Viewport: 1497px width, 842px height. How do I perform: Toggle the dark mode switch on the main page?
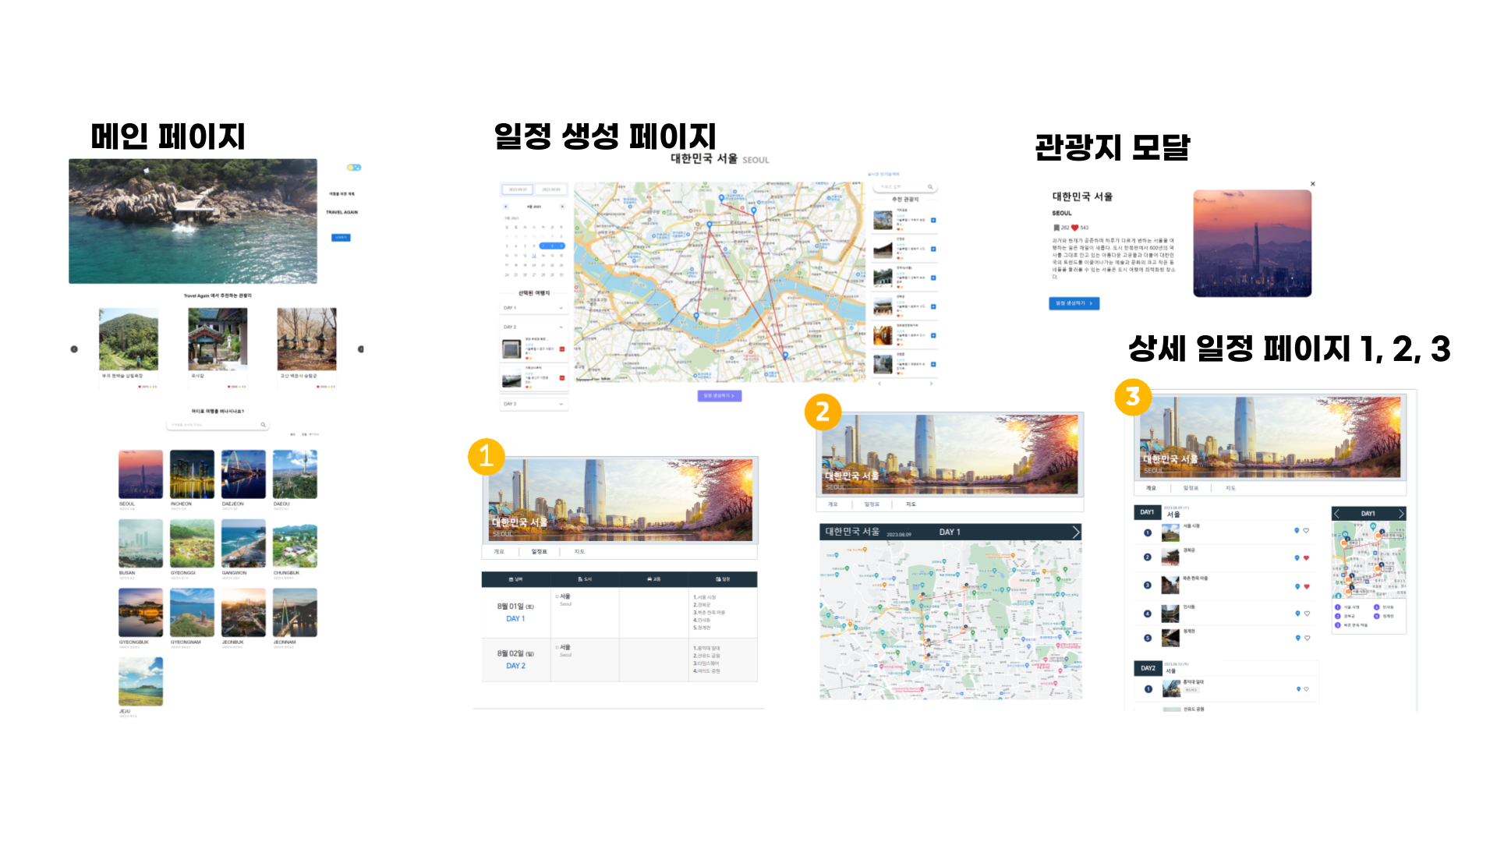354,168
